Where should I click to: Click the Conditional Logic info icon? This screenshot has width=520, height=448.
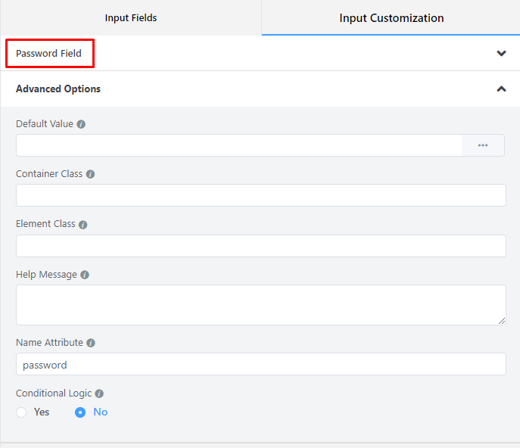(x=99, y=394)
